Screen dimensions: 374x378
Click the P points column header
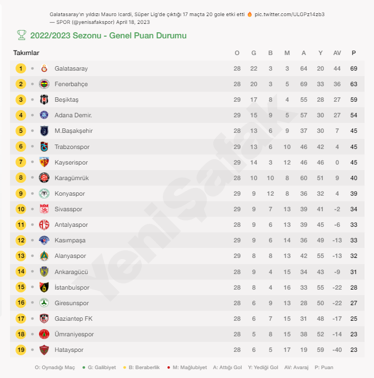click(x=353, y=53)
